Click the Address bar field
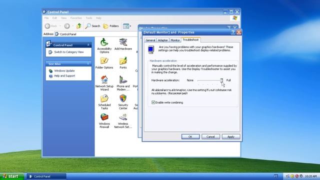The height and width of the screenshot is (180, 320). 96,34
